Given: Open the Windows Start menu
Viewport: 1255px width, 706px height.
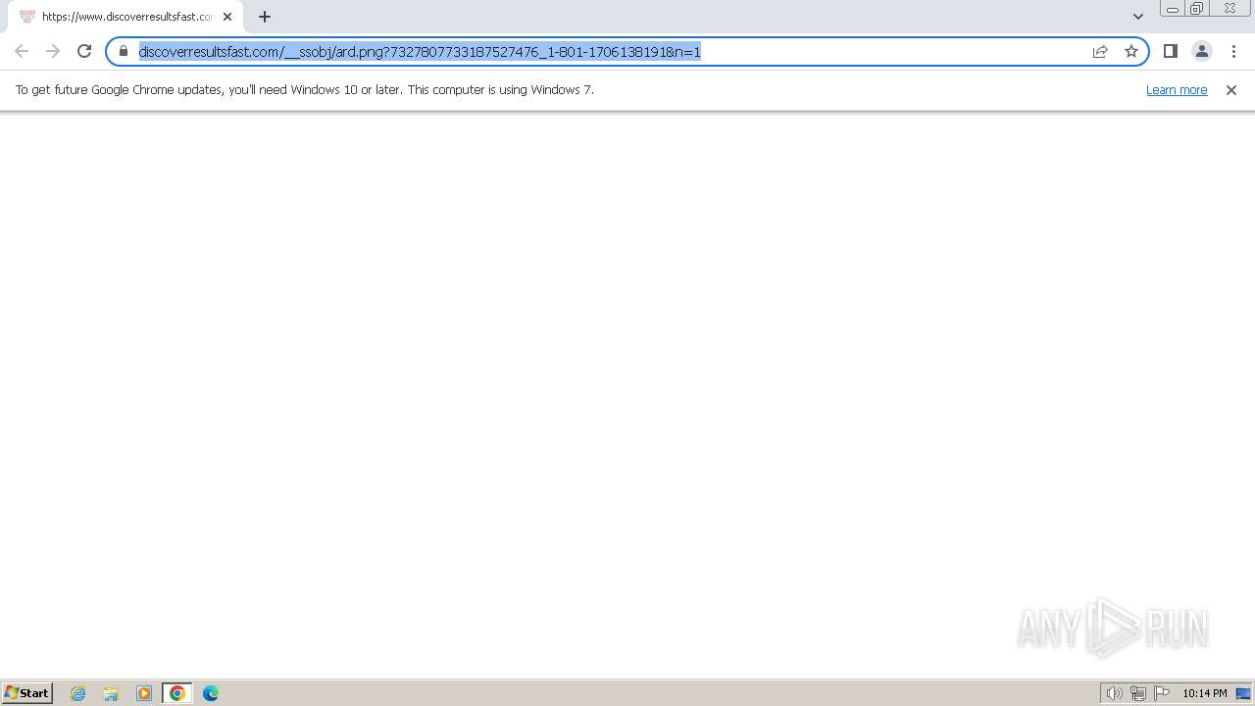Looking at the screenshot, I should 27,692.
